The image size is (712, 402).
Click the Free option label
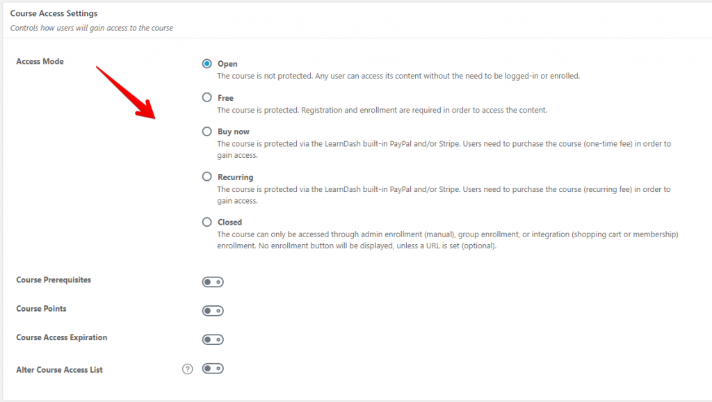pos(225,97)
